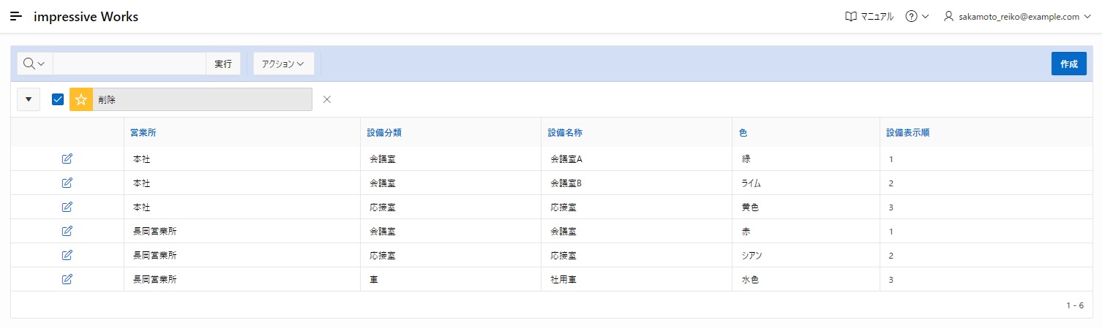Focus the report search field
1102x328 pixels.
click(x=130, y=64)
